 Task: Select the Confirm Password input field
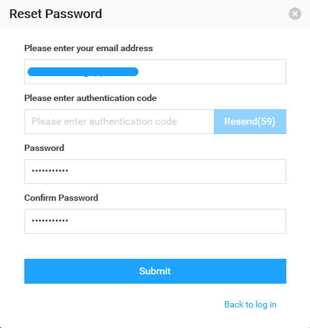[155, 221]
